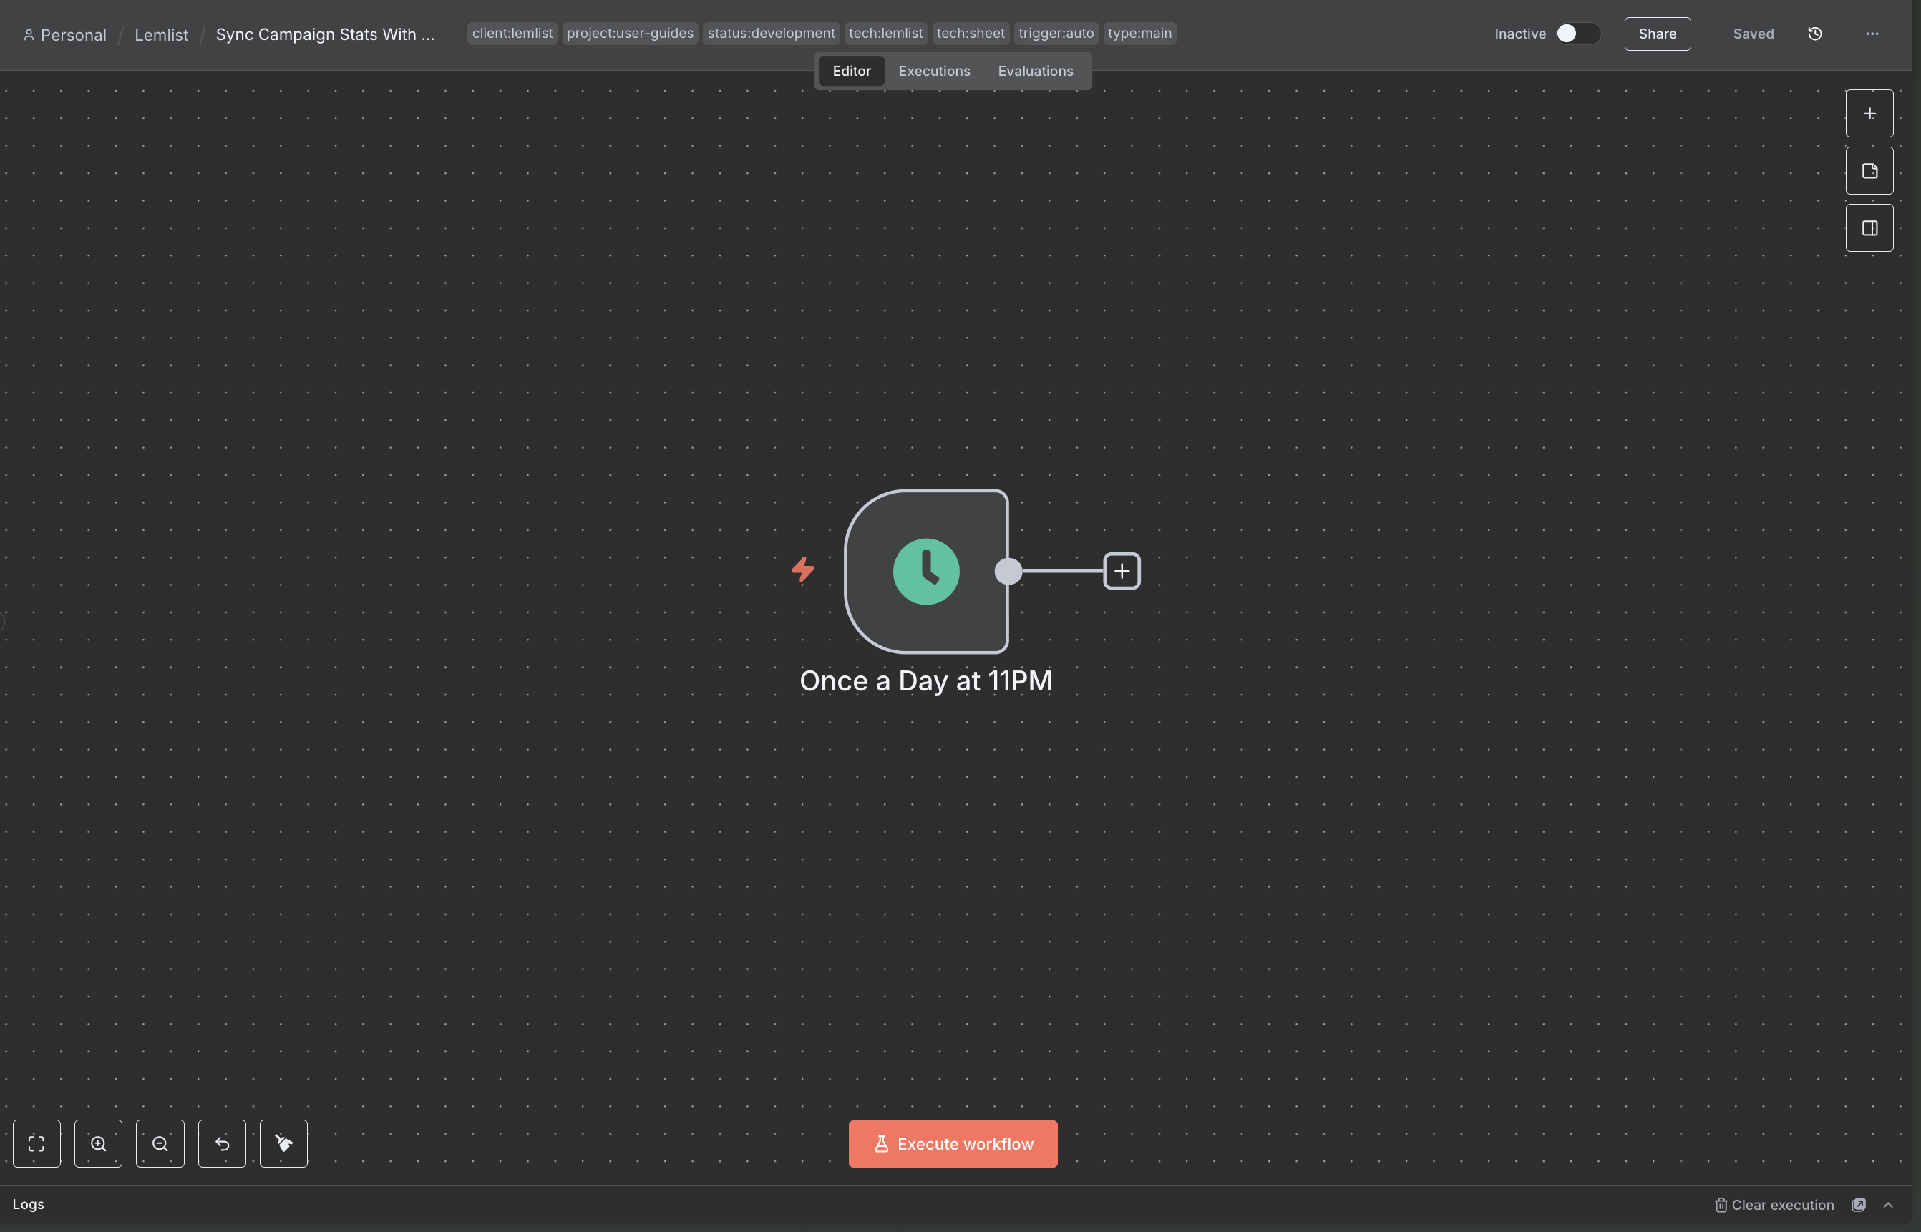Screen dimensions: 1921x1232
Task: Click the undo arrow icon
Action: (222, 1143)
